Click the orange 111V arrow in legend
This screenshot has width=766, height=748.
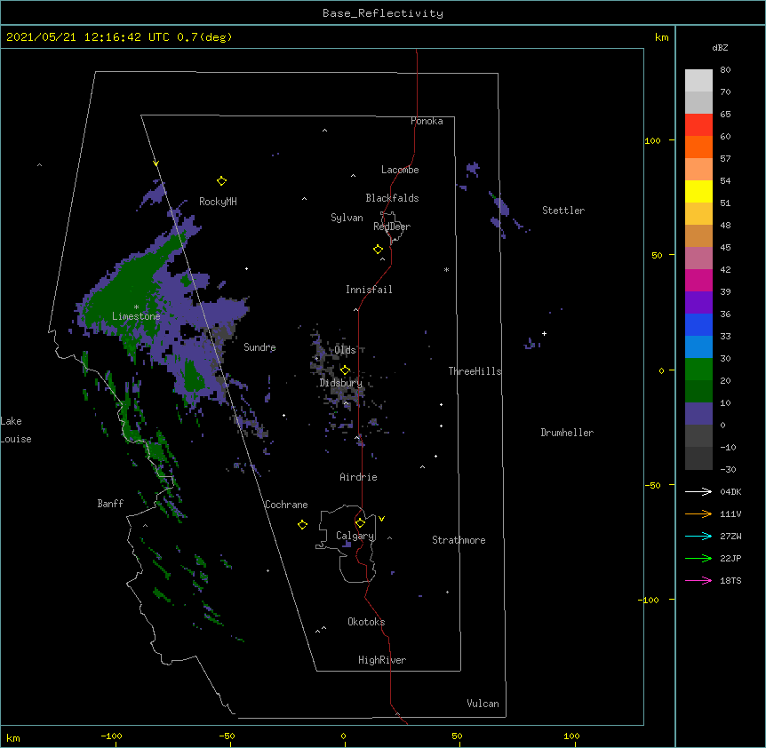click(698, 513)
